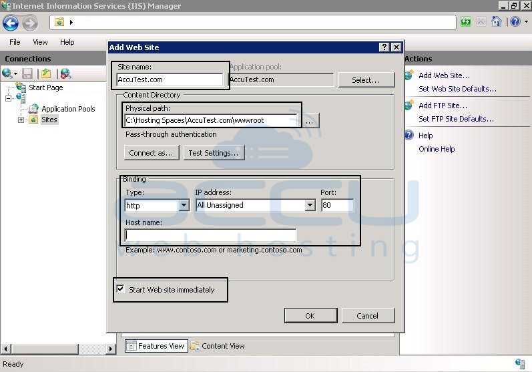
Task: Click the Help icon in Actions pane
Action: (x=409, y=135)
